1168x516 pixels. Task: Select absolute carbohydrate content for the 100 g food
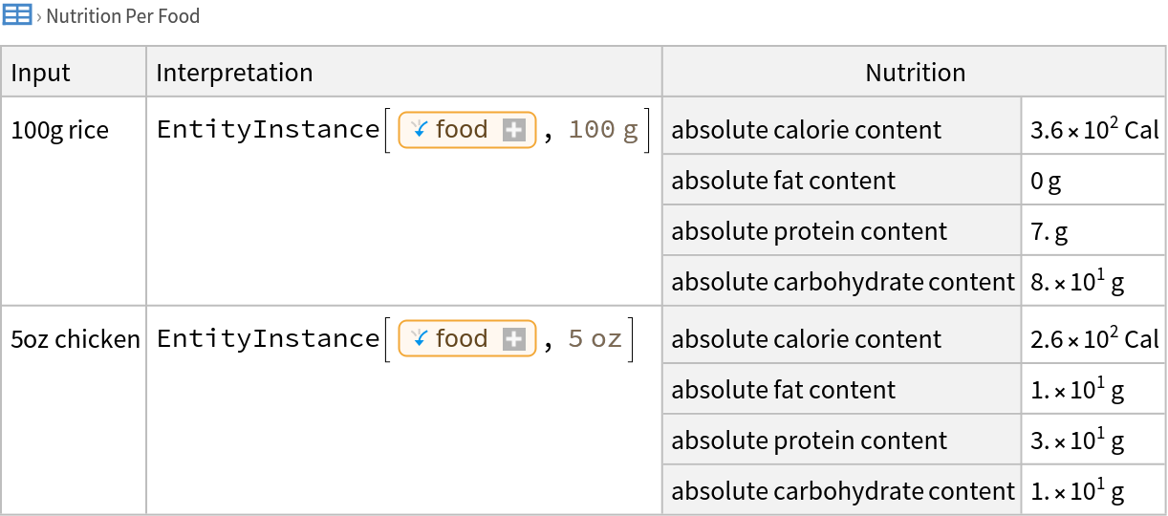[842, 282]
